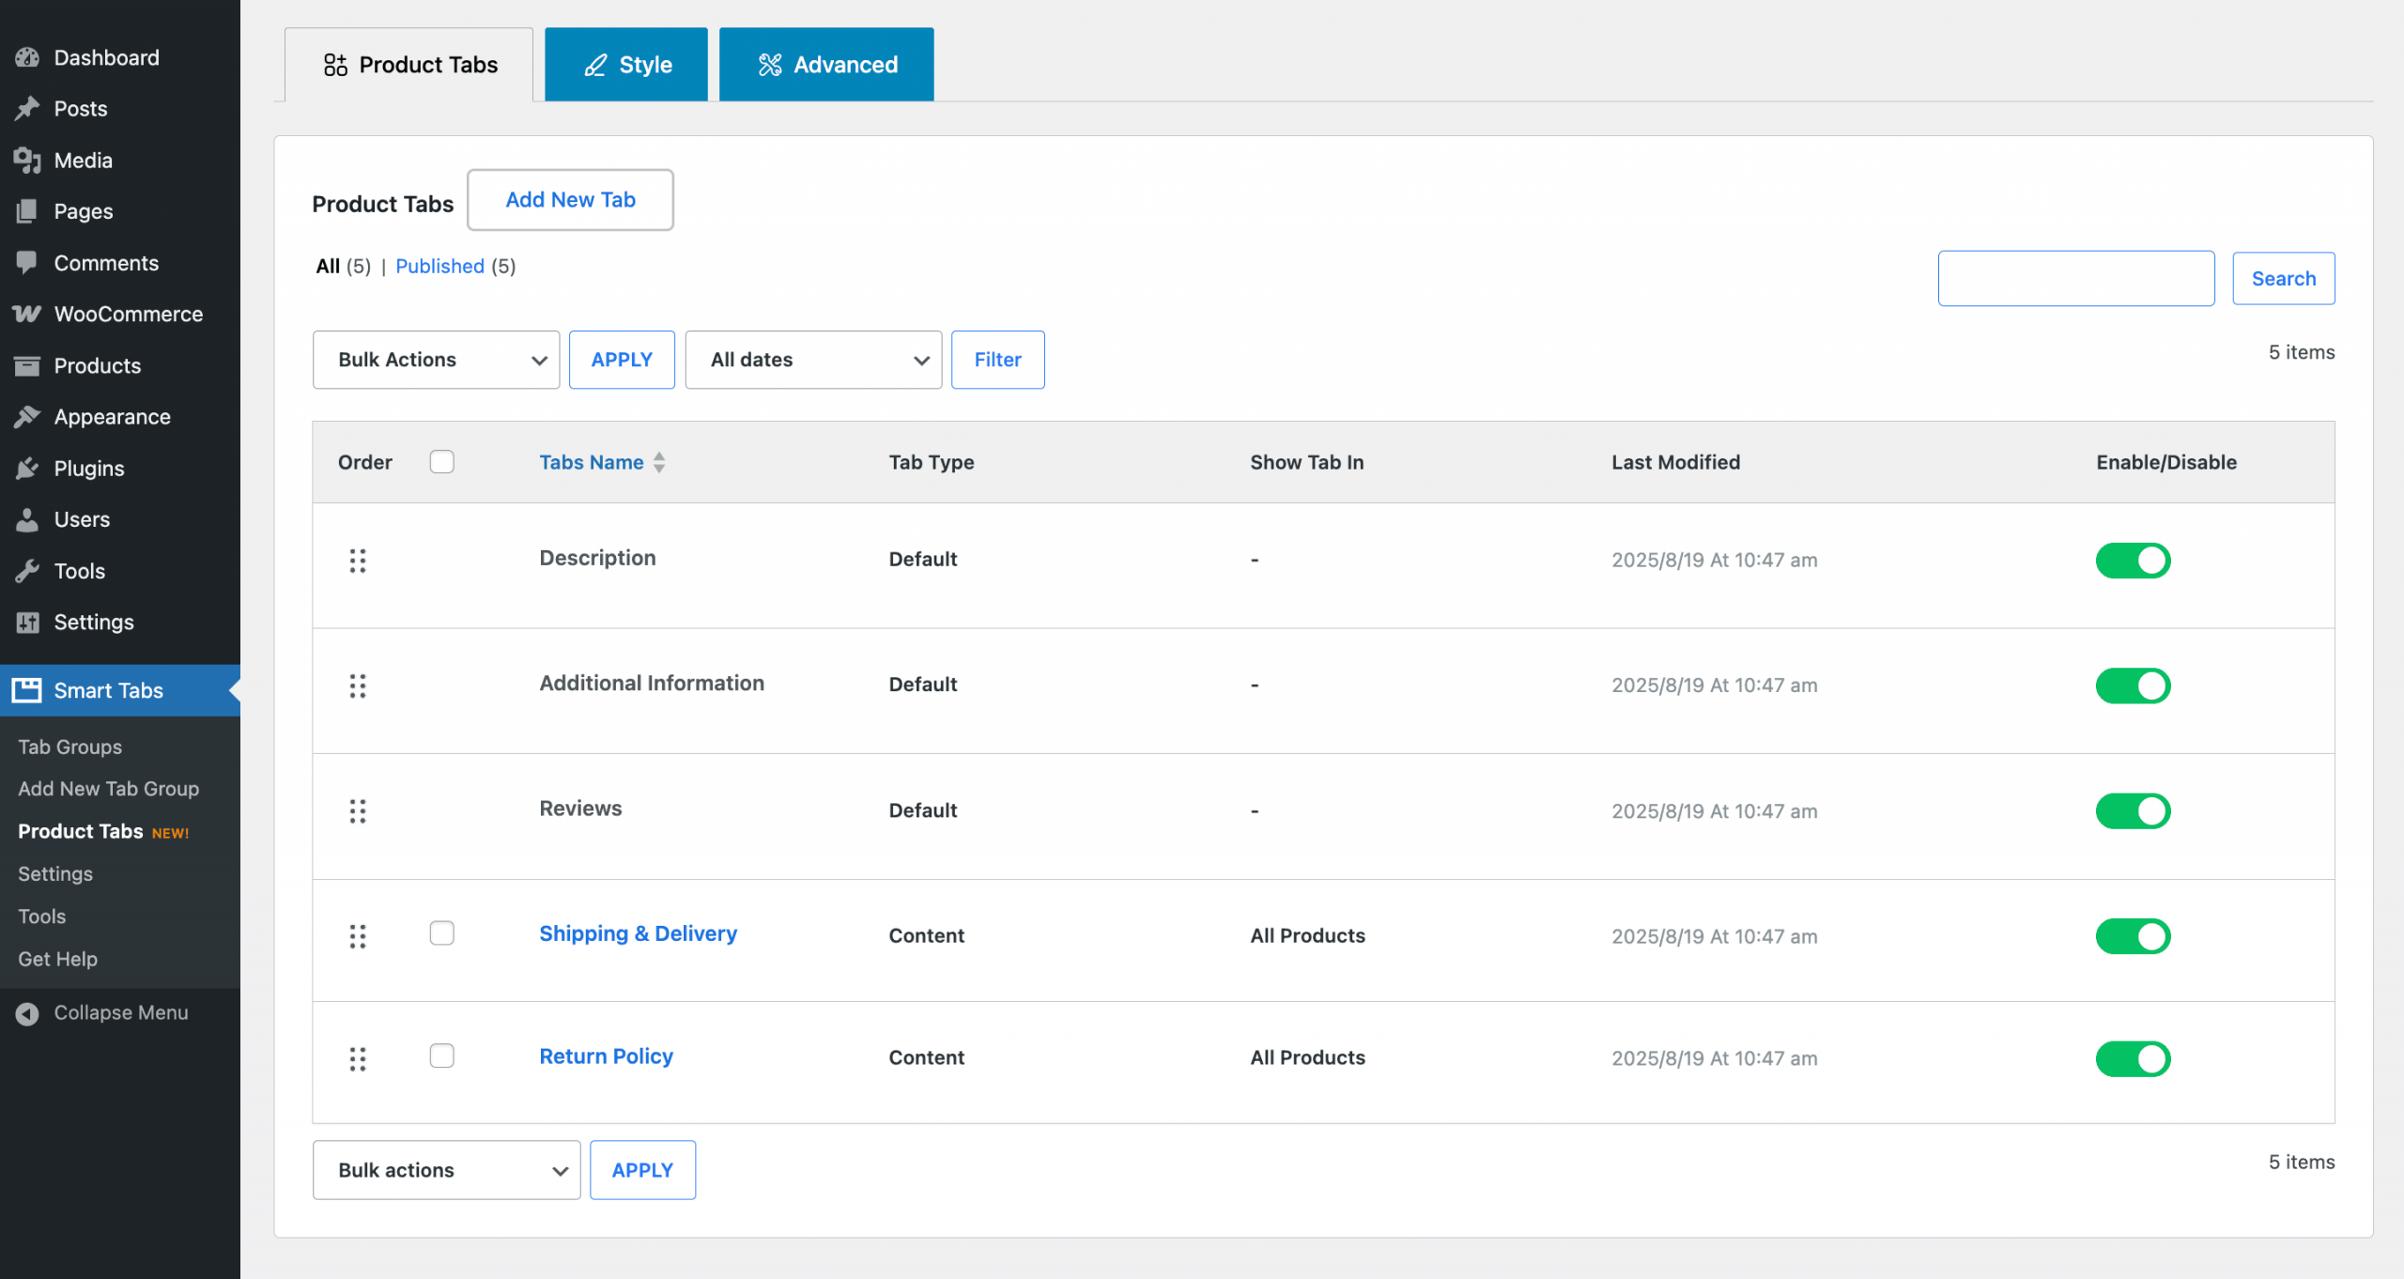Click the Pages icon in sidebar

tap(27, 211)
